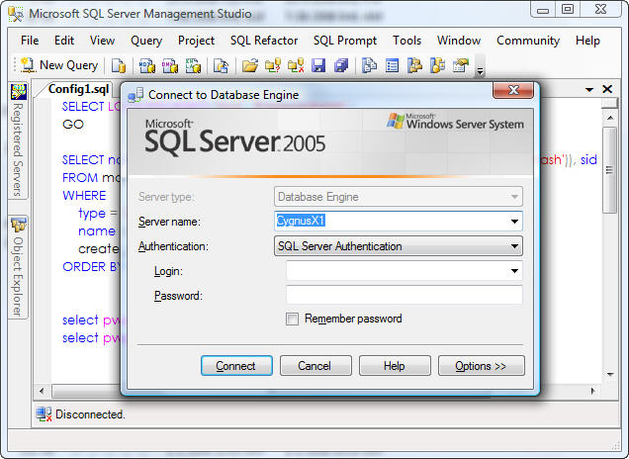Expand the Login dropdown arrow
This screenshot has height=459, width=629.
[x=514, y=271]
